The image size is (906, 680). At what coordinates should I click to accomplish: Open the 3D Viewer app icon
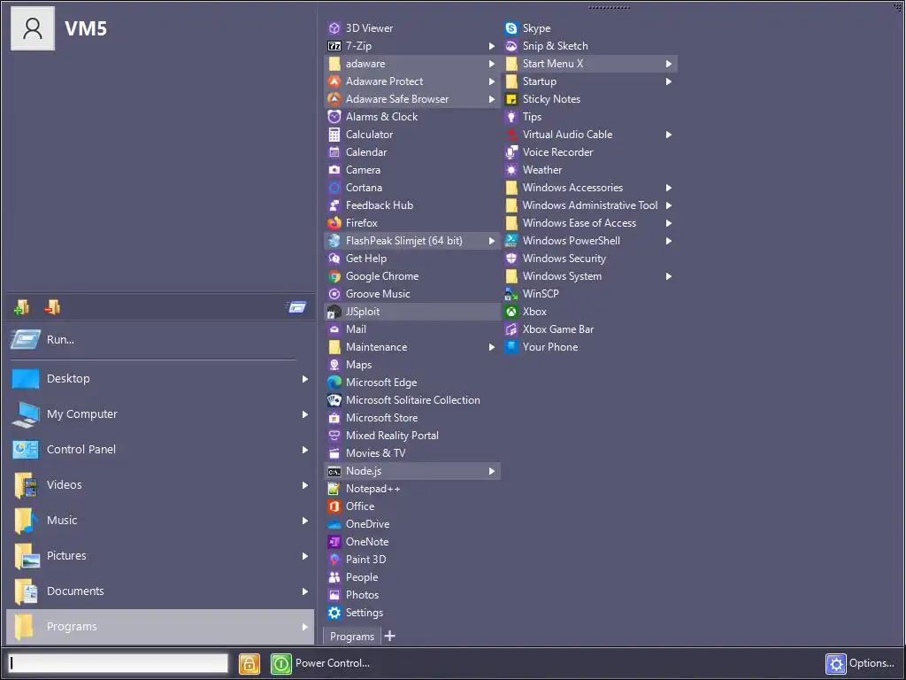[334, 27]
